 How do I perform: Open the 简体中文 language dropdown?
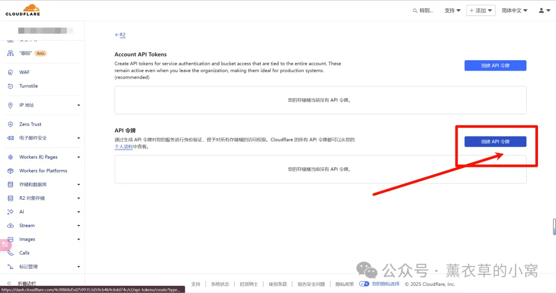514,10
